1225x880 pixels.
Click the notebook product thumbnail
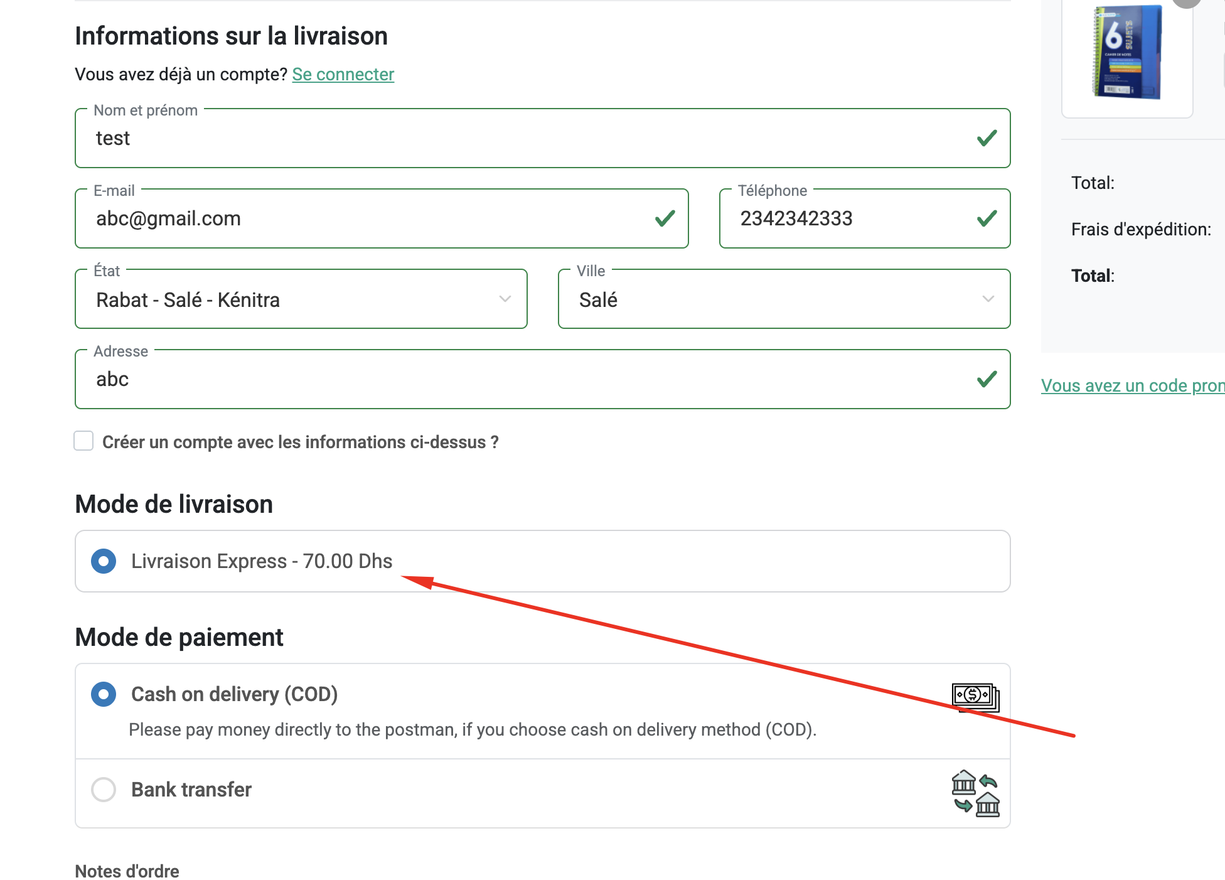[x=1126, y=53]
